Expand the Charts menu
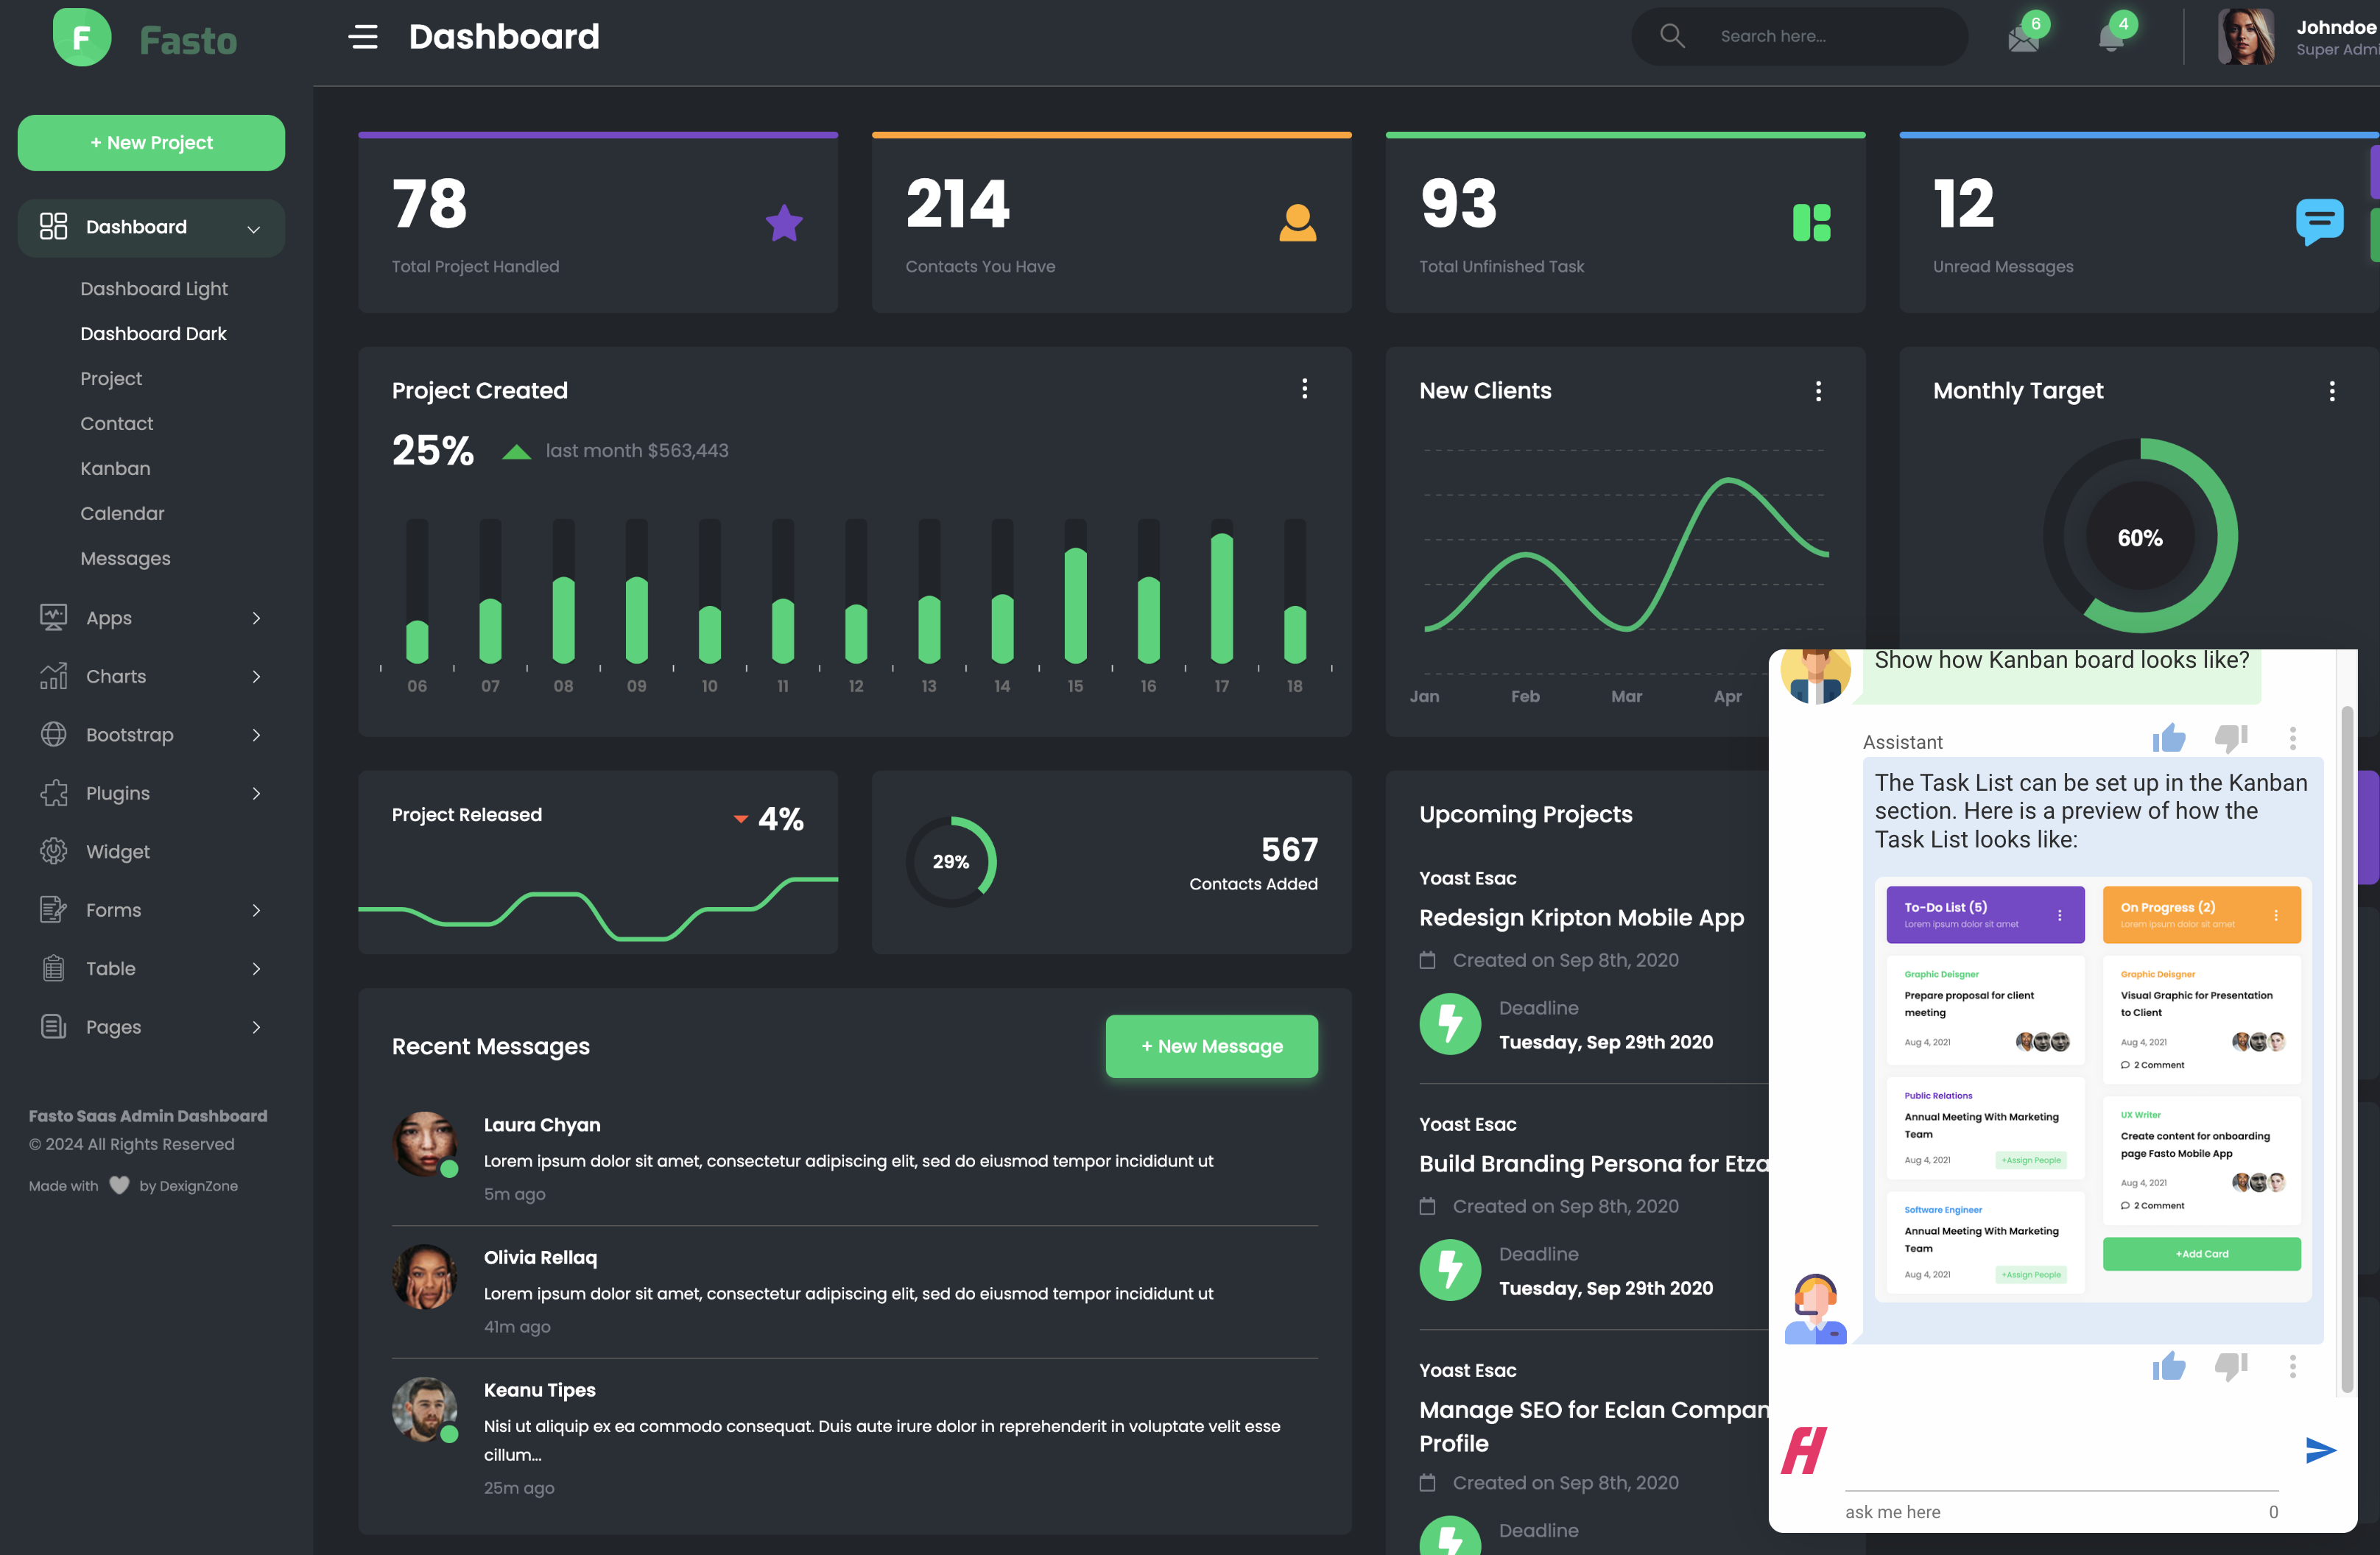The width and height of the screenshot is (2380, 1555). coord(151,676)
